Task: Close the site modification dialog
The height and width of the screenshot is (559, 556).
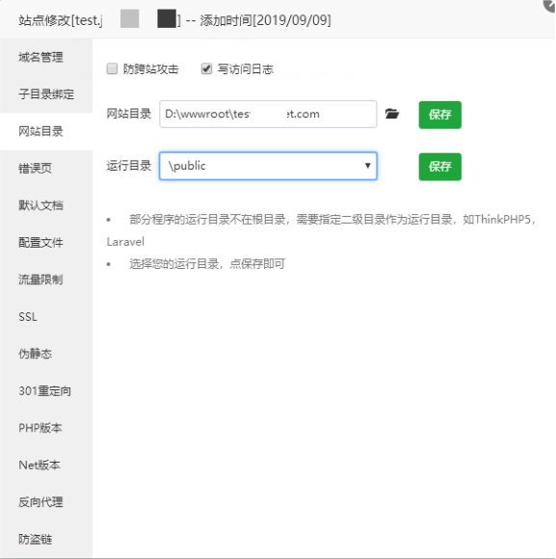Action: coord(549,5)
